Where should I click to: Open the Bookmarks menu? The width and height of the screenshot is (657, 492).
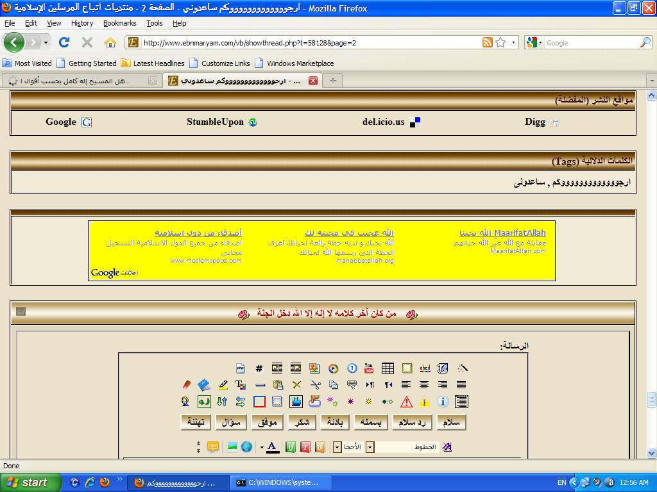click(x=119, y=23)
